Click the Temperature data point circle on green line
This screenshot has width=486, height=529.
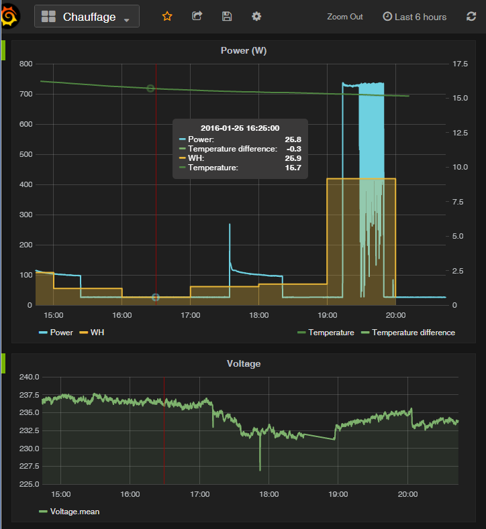(x=150, y=89)
